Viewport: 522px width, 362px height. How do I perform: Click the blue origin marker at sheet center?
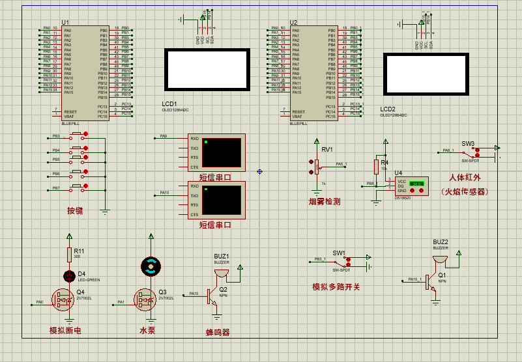tap(259, 172)
